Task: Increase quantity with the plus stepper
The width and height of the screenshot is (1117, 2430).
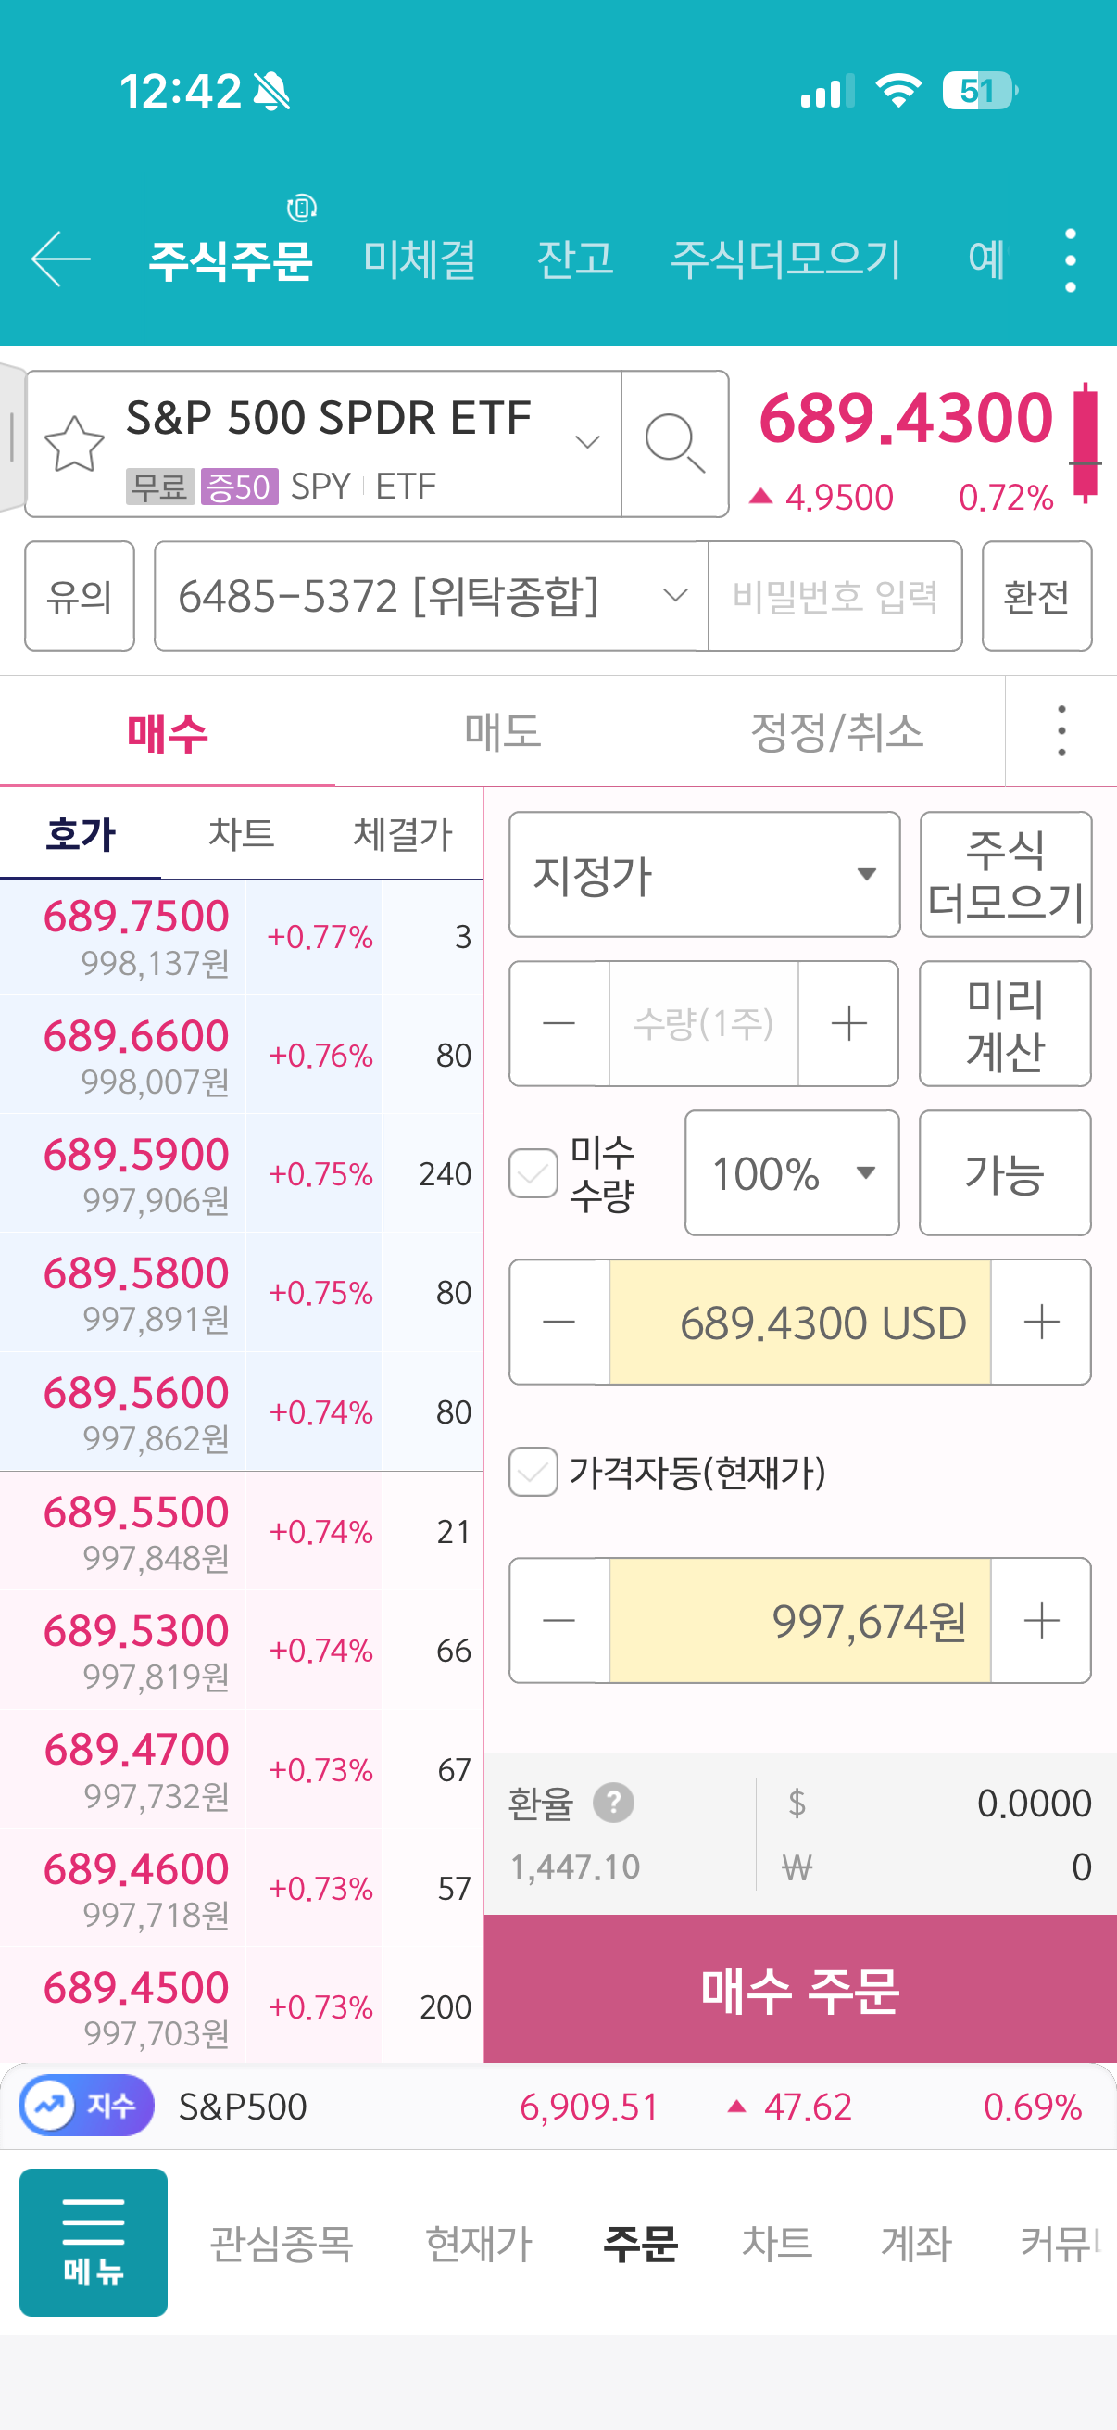Action: pyautogui.click(x=848, y=1023)
